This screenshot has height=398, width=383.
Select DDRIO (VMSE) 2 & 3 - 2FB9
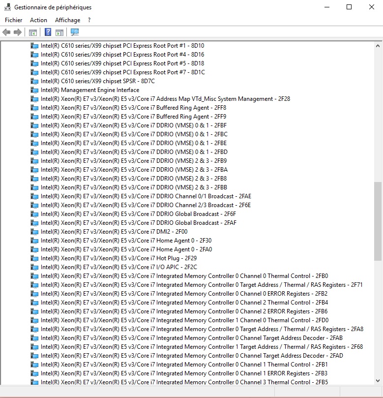pos(134,161)
